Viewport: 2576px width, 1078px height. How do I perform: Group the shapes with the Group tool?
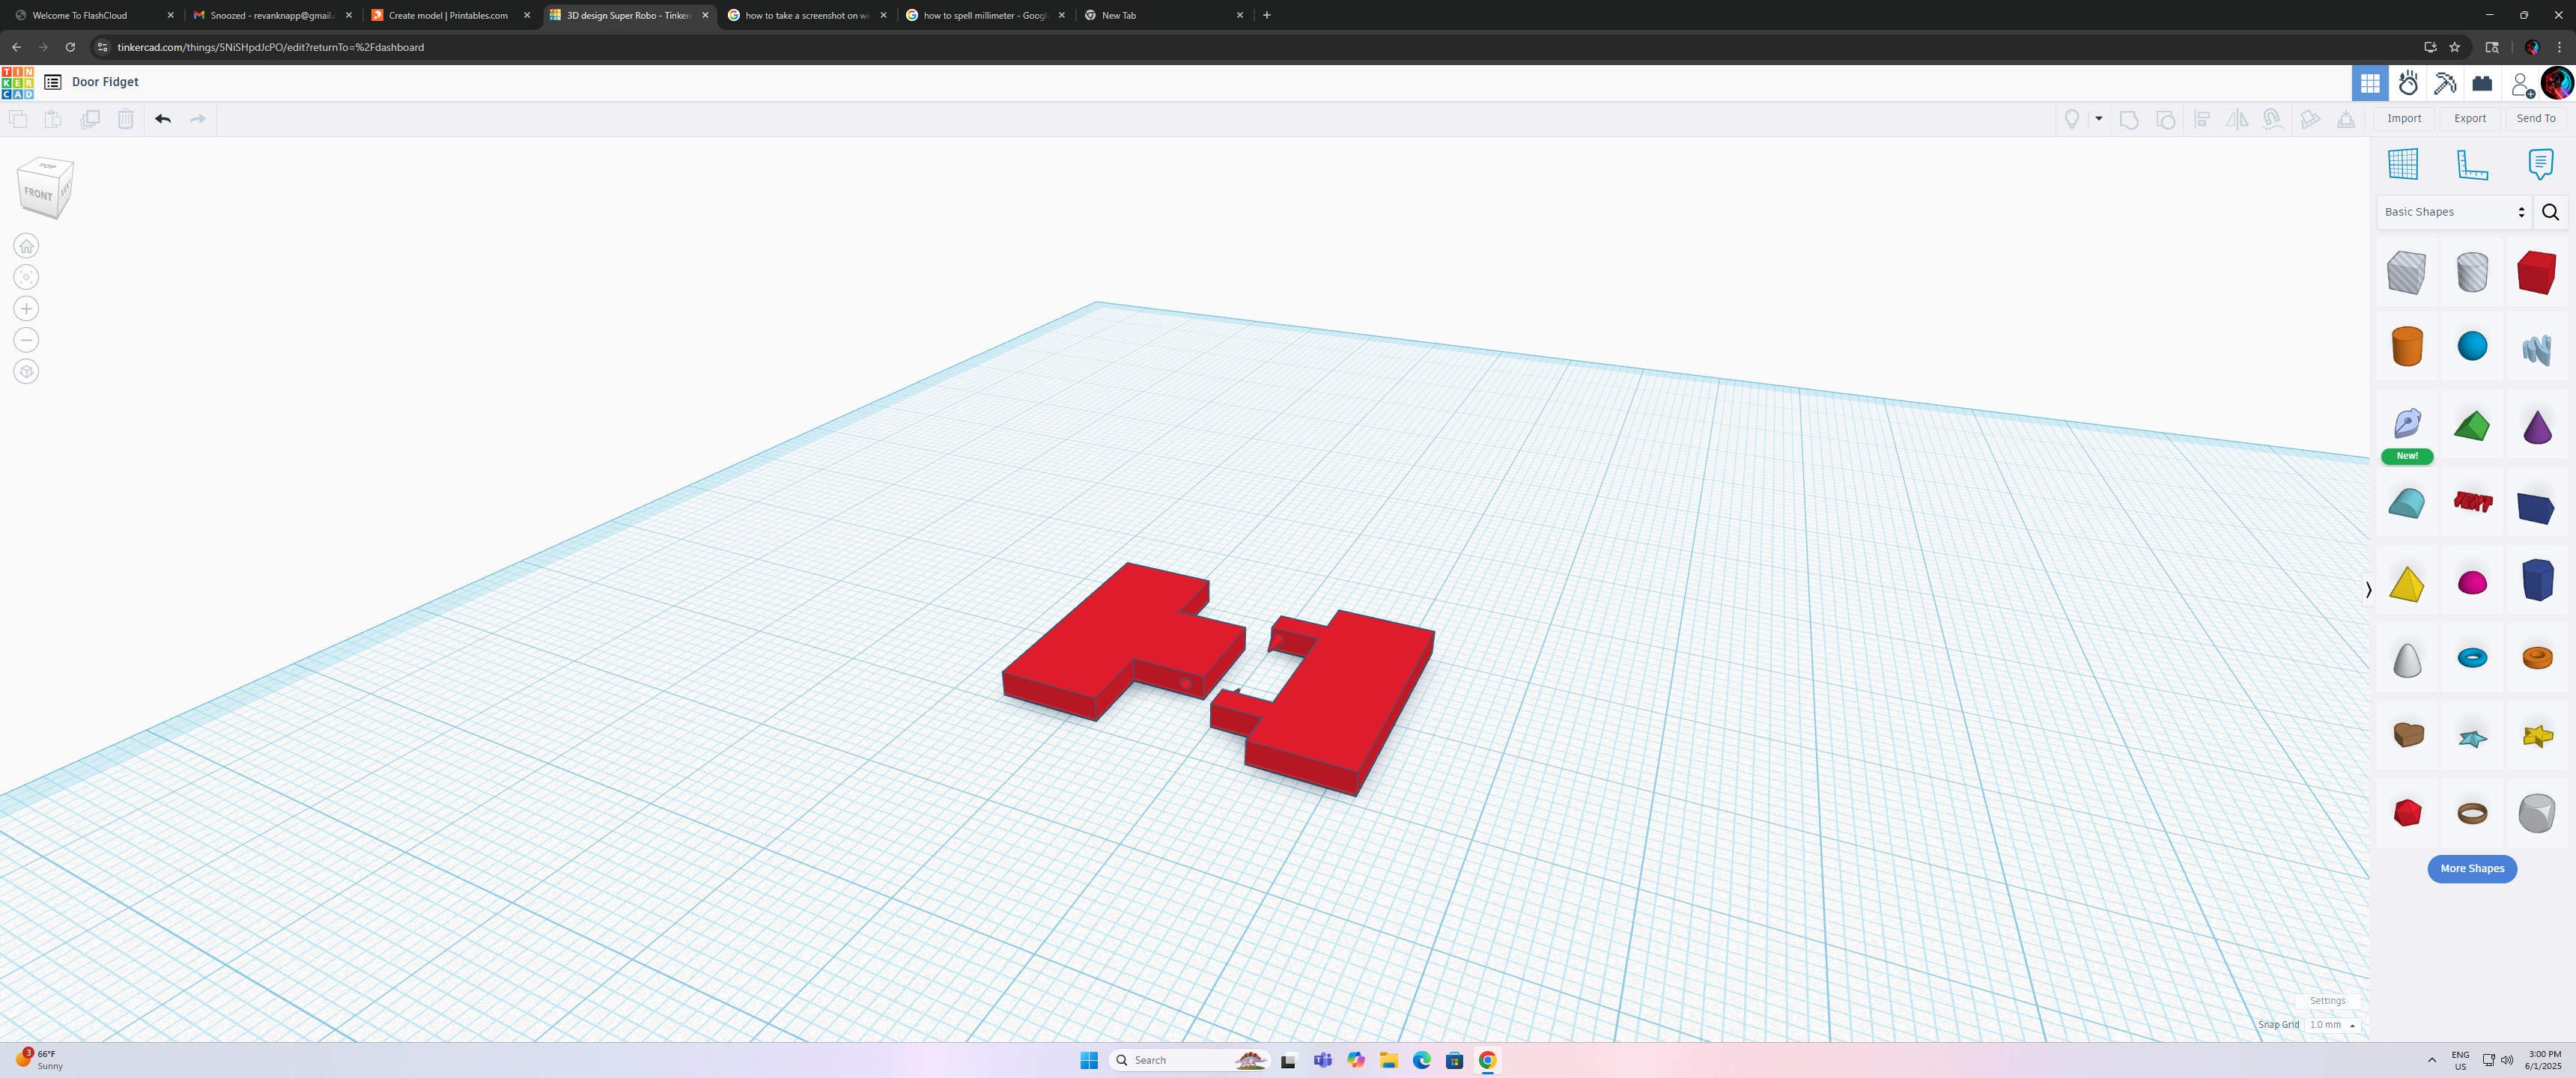(2129, 119)
